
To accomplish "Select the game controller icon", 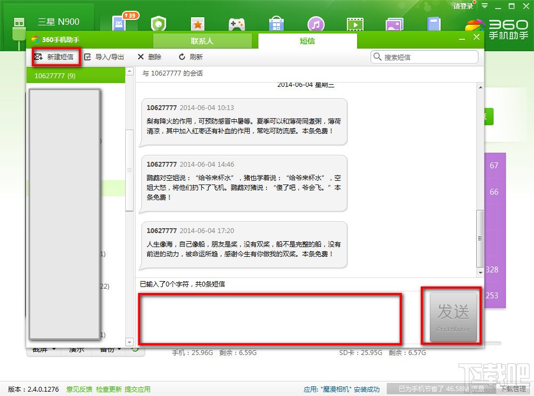I will click(x=237, y=23).
